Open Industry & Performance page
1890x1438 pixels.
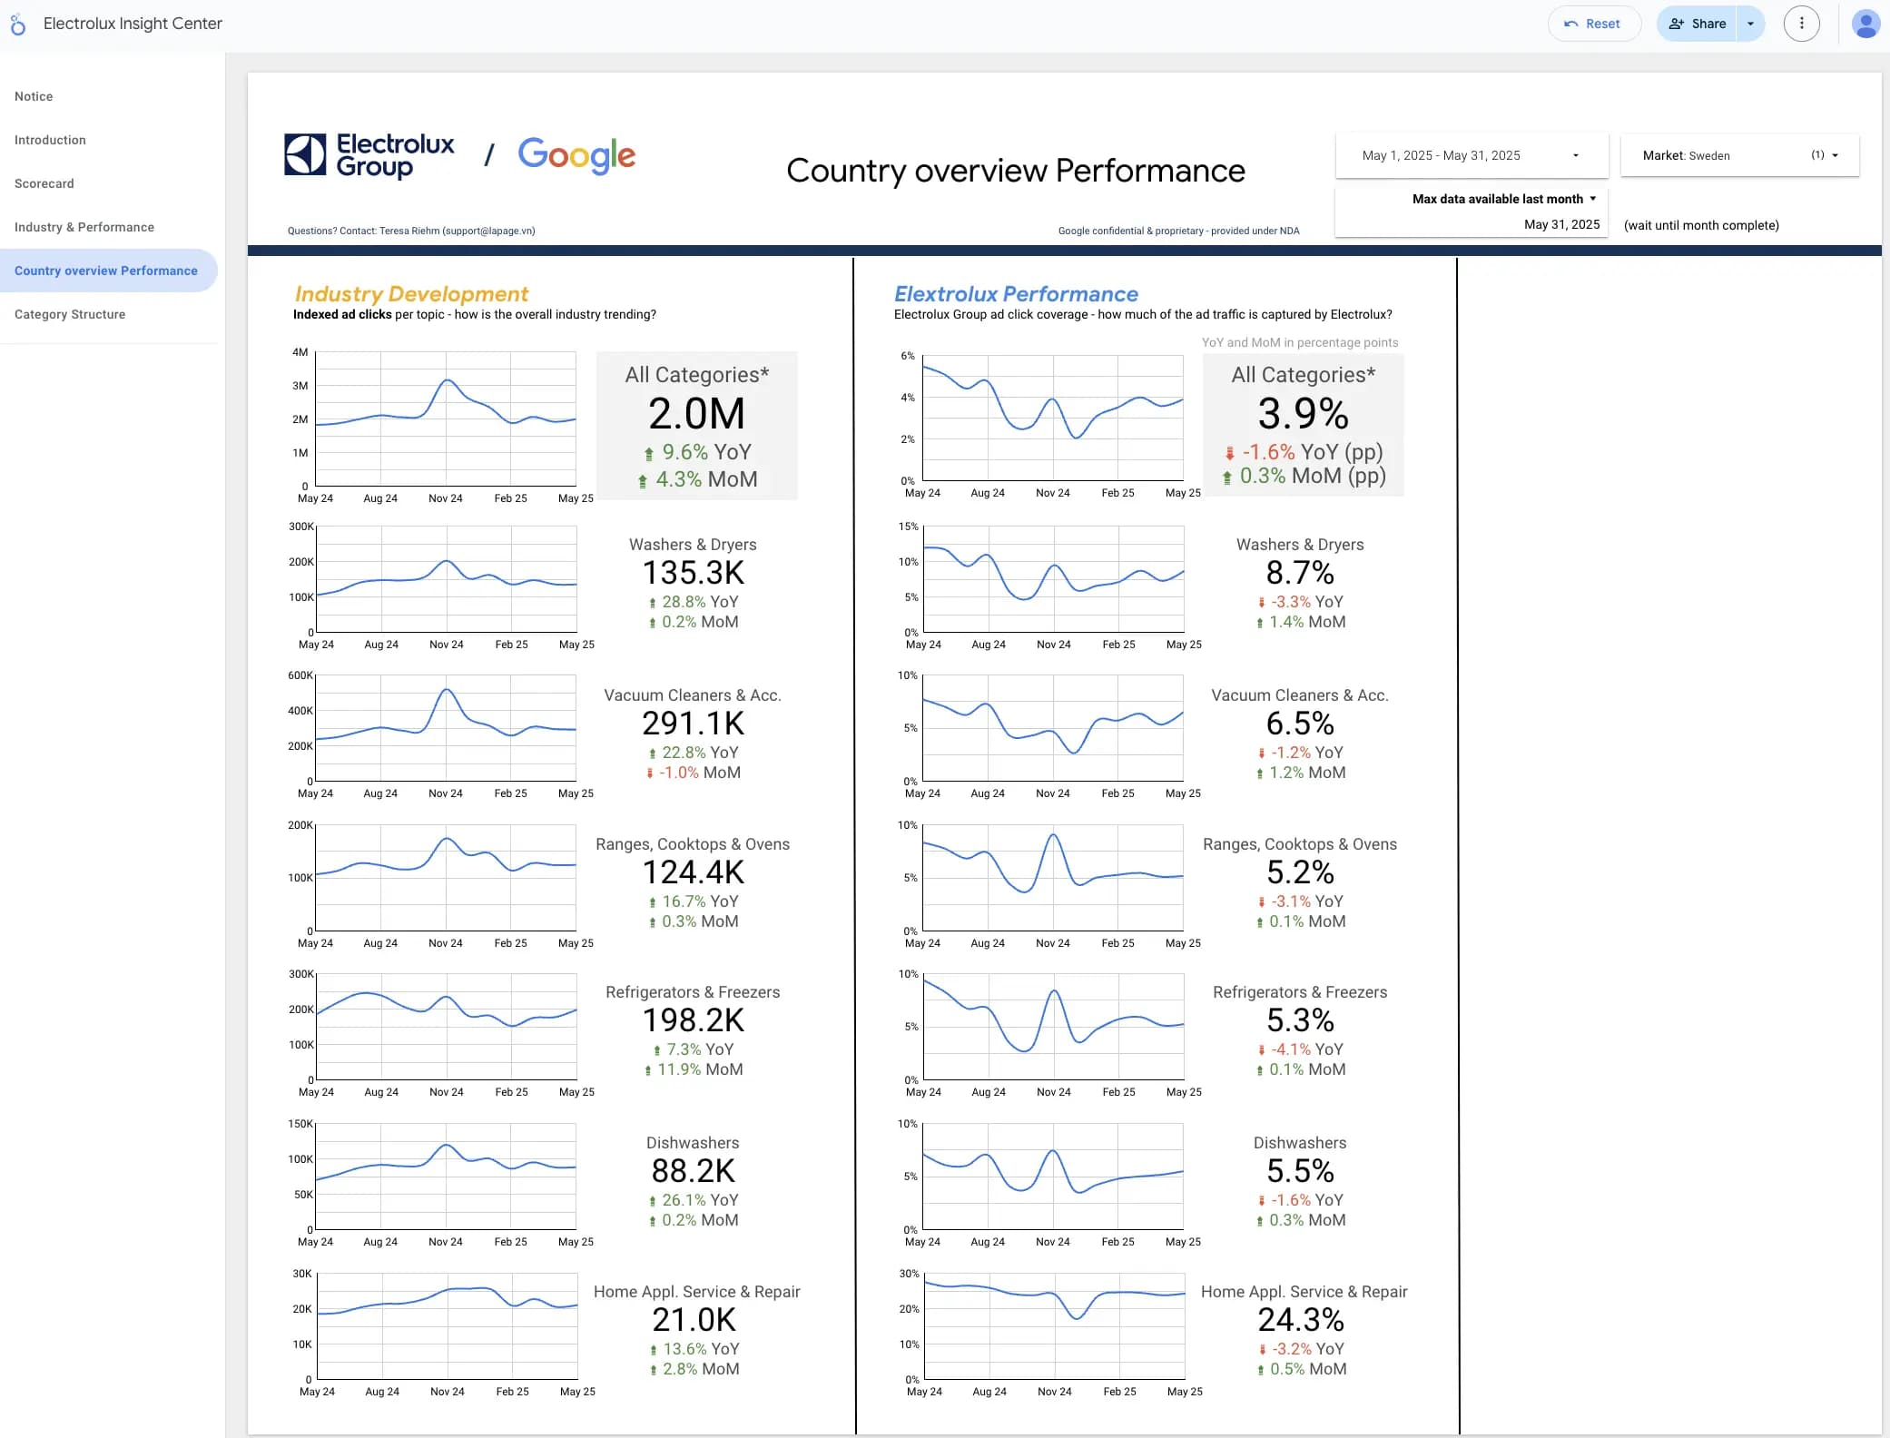point(84,227)
